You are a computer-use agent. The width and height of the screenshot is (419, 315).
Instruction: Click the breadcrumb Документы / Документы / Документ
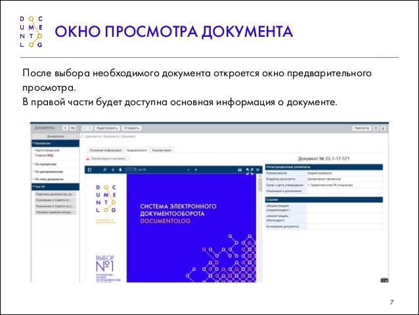[x=110, y=137]
